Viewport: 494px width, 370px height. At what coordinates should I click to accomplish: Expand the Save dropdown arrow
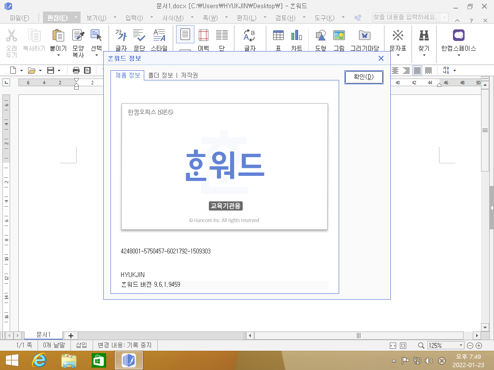(x=59, y=70)
